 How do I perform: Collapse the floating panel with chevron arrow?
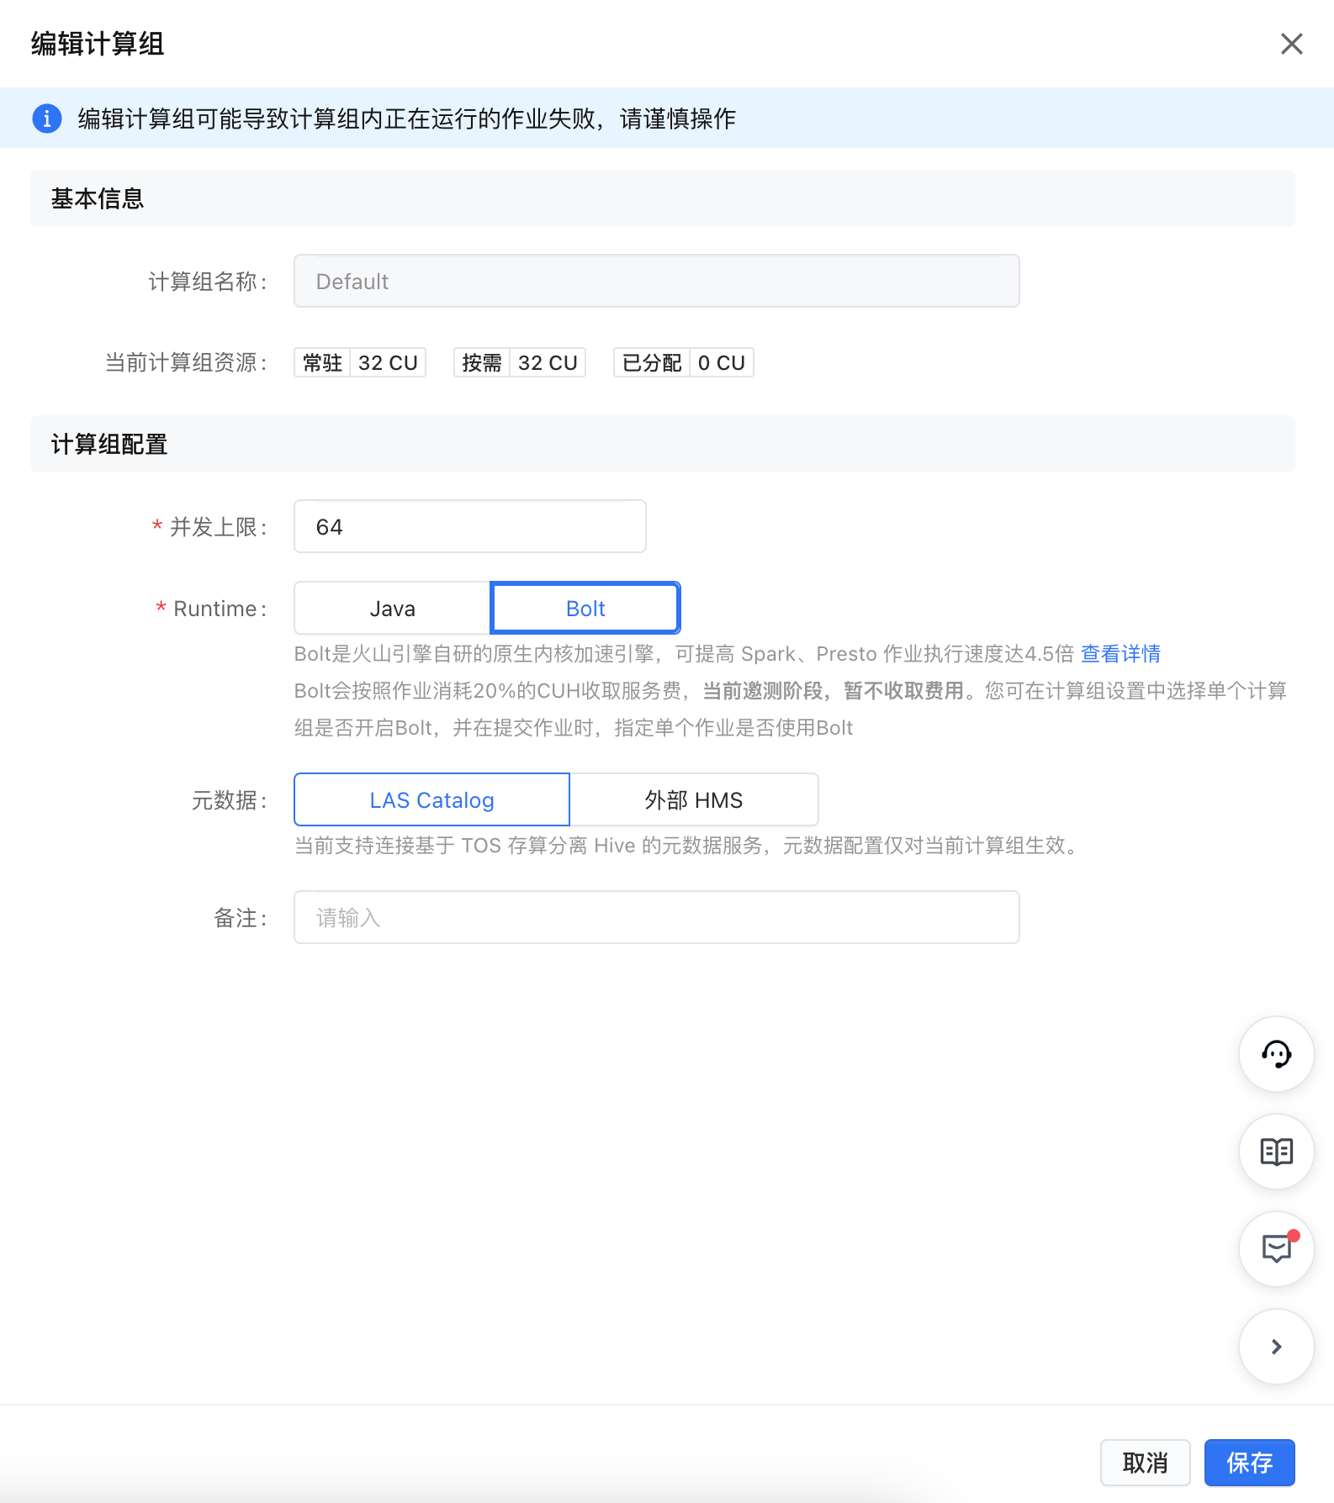(x=1276, y=1347)
